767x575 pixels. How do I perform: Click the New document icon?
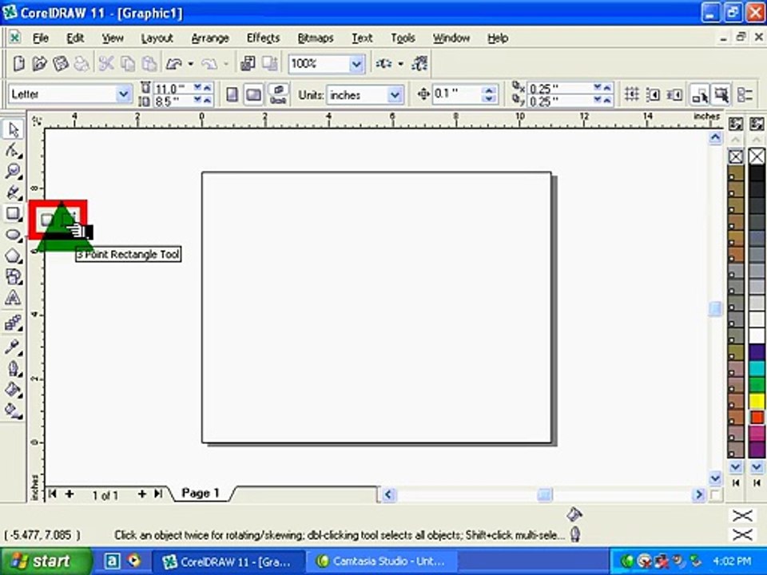pos(18,64)
